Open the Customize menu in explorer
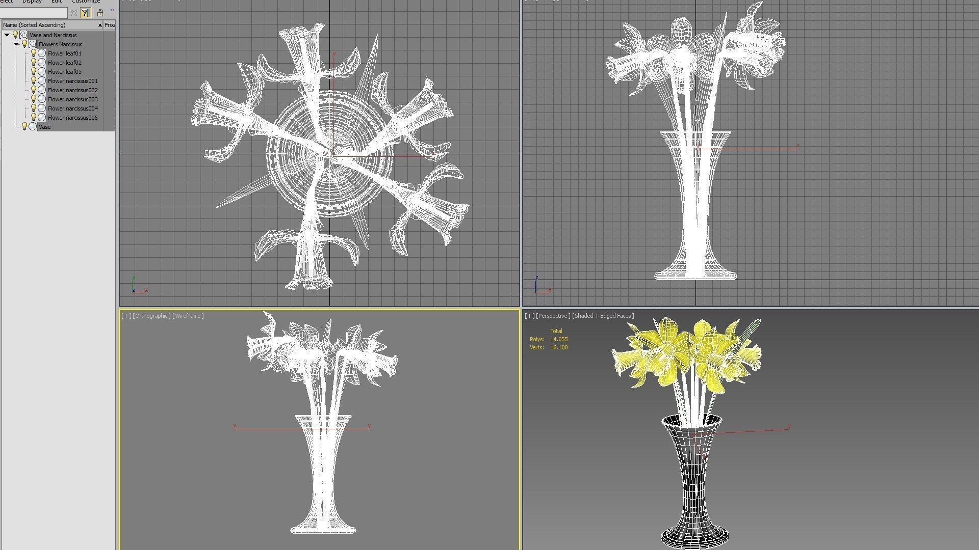The image size is (979, 550). (86, 2)
